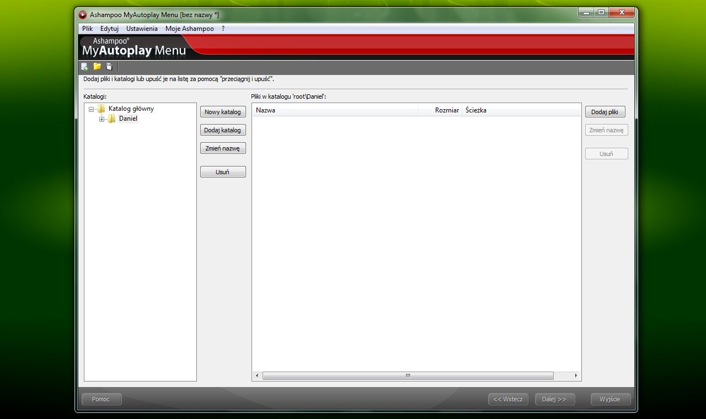706x419 pixels.
Task: Sort by the Rozmiar column header
Action: tap(440, 110)
